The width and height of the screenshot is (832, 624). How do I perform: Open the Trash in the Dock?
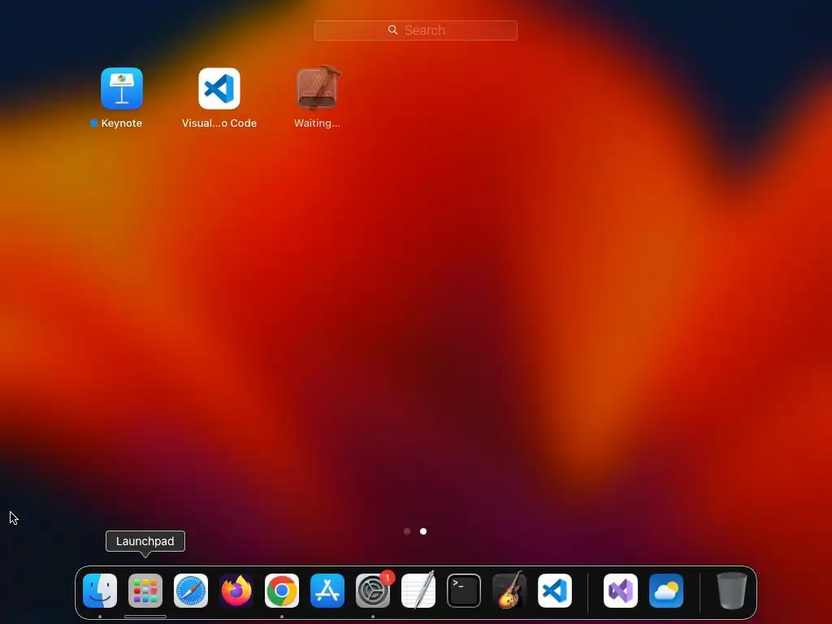[x=732, y=591]
